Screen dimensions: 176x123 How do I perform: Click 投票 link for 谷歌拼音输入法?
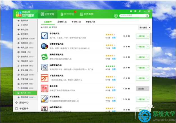(114, 48)
